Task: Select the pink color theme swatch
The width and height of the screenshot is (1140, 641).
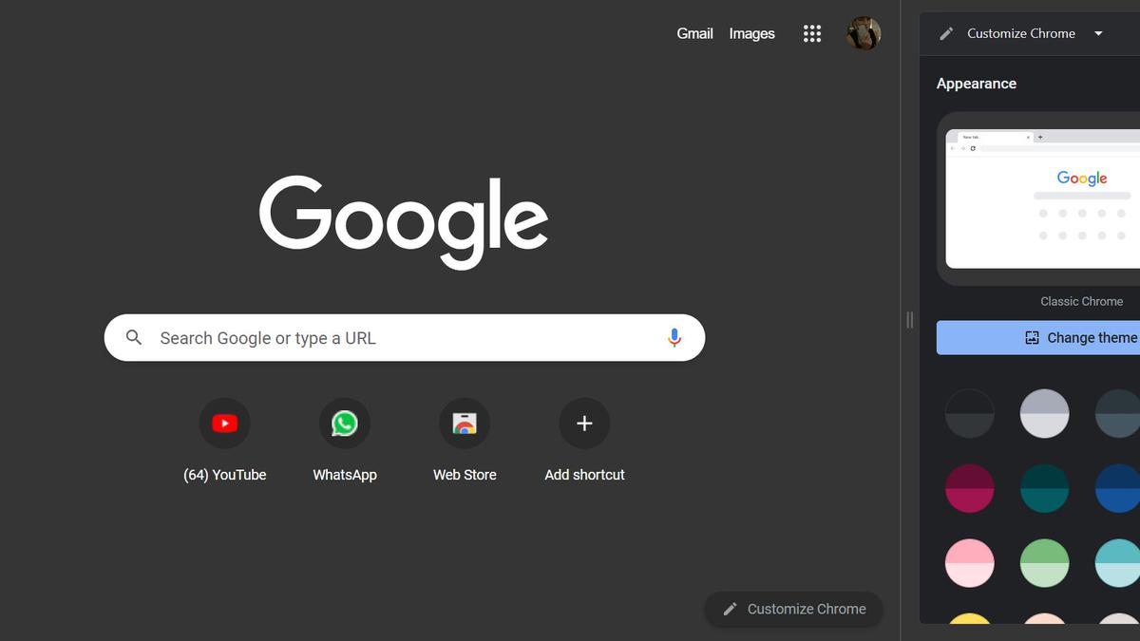Action: point(969,563)
